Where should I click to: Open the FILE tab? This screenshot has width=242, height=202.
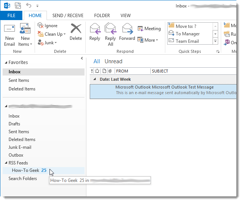11,15
